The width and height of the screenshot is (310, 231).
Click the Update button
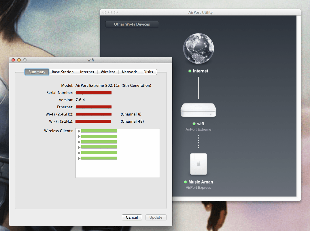coord(156,217)
